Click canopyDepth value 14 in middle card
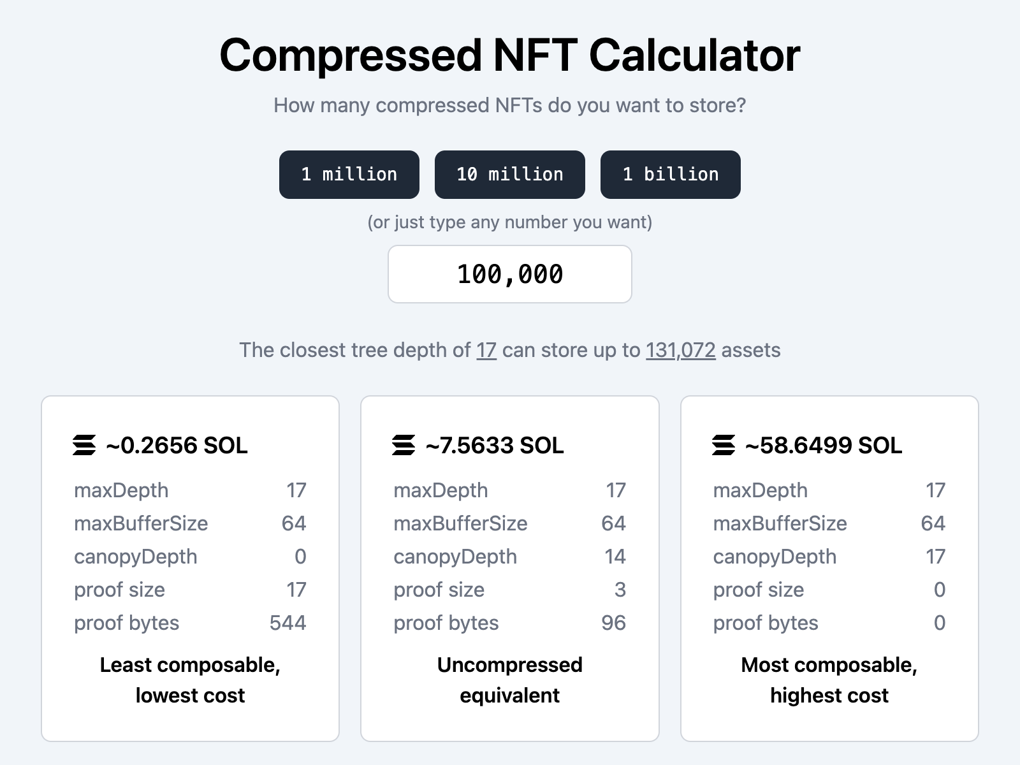This screenshot has height=765, width=1020. click(x=615, y=557)
